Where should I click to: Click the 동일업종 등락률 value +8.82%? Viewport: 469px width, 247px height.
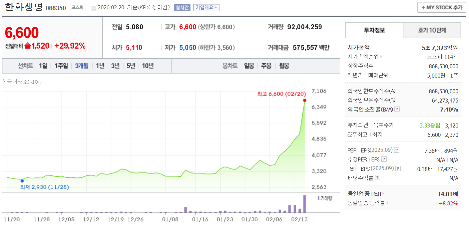click(x=449, y=203)
